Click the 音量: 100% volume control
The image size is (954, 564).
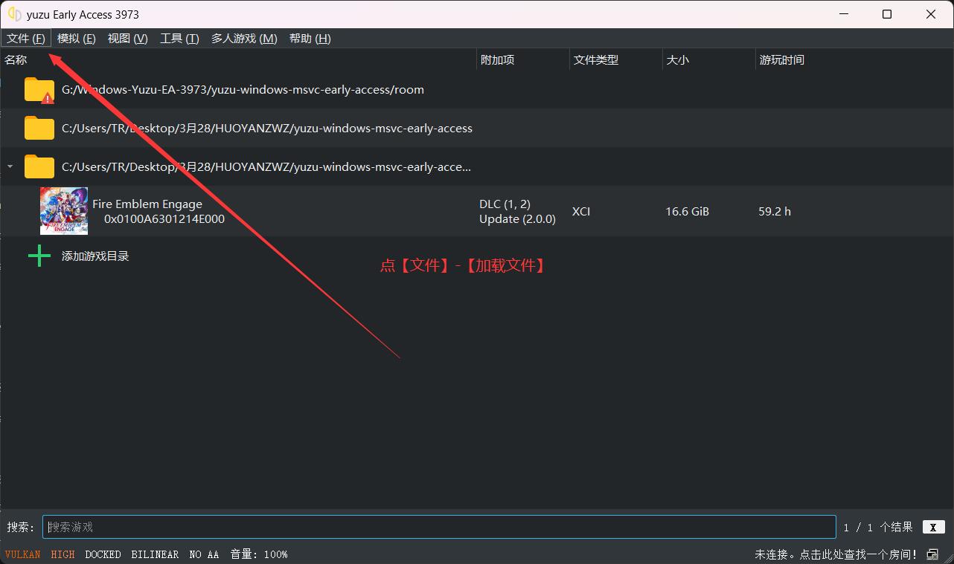point(259,554)
